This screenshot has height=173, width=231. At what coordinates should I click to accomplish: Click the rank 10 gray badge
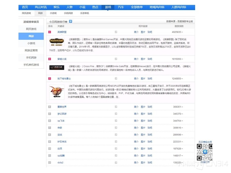pos(50,148)
